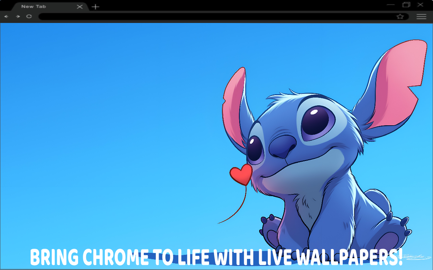Close the New Tab tab
Screen dimensions: 433x270
click(x=80, y=6)
